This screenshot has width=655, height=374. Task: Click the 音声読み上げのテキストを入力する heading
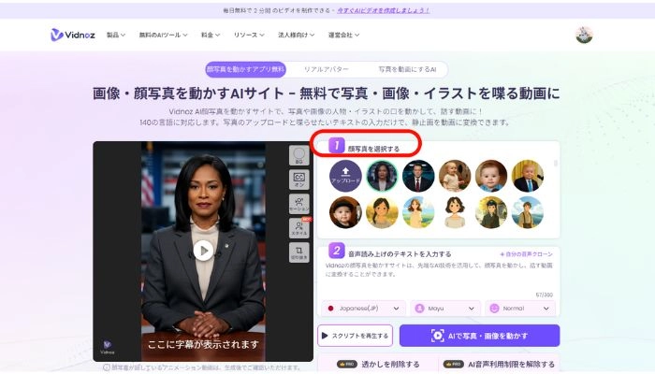click(x=400, y=253)
